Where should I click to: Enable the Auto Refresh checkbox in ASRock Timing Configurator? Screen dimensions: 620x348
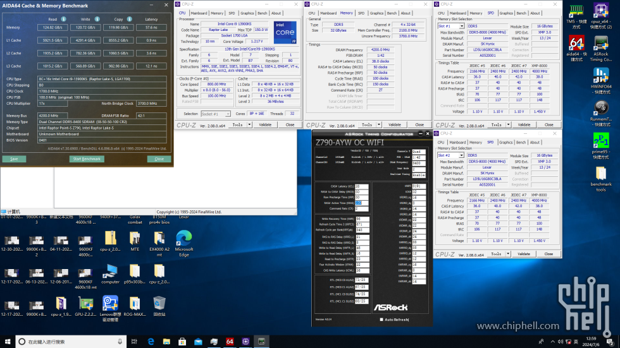381,320
